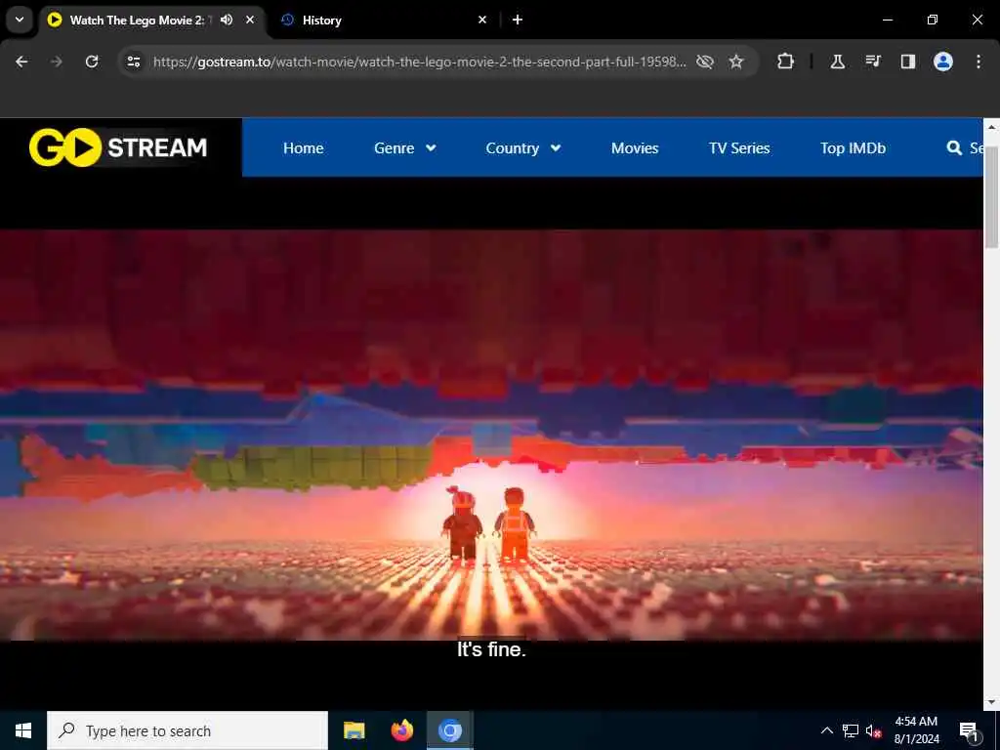Reload the current page

pyautogui.click(x=92, y=62)
